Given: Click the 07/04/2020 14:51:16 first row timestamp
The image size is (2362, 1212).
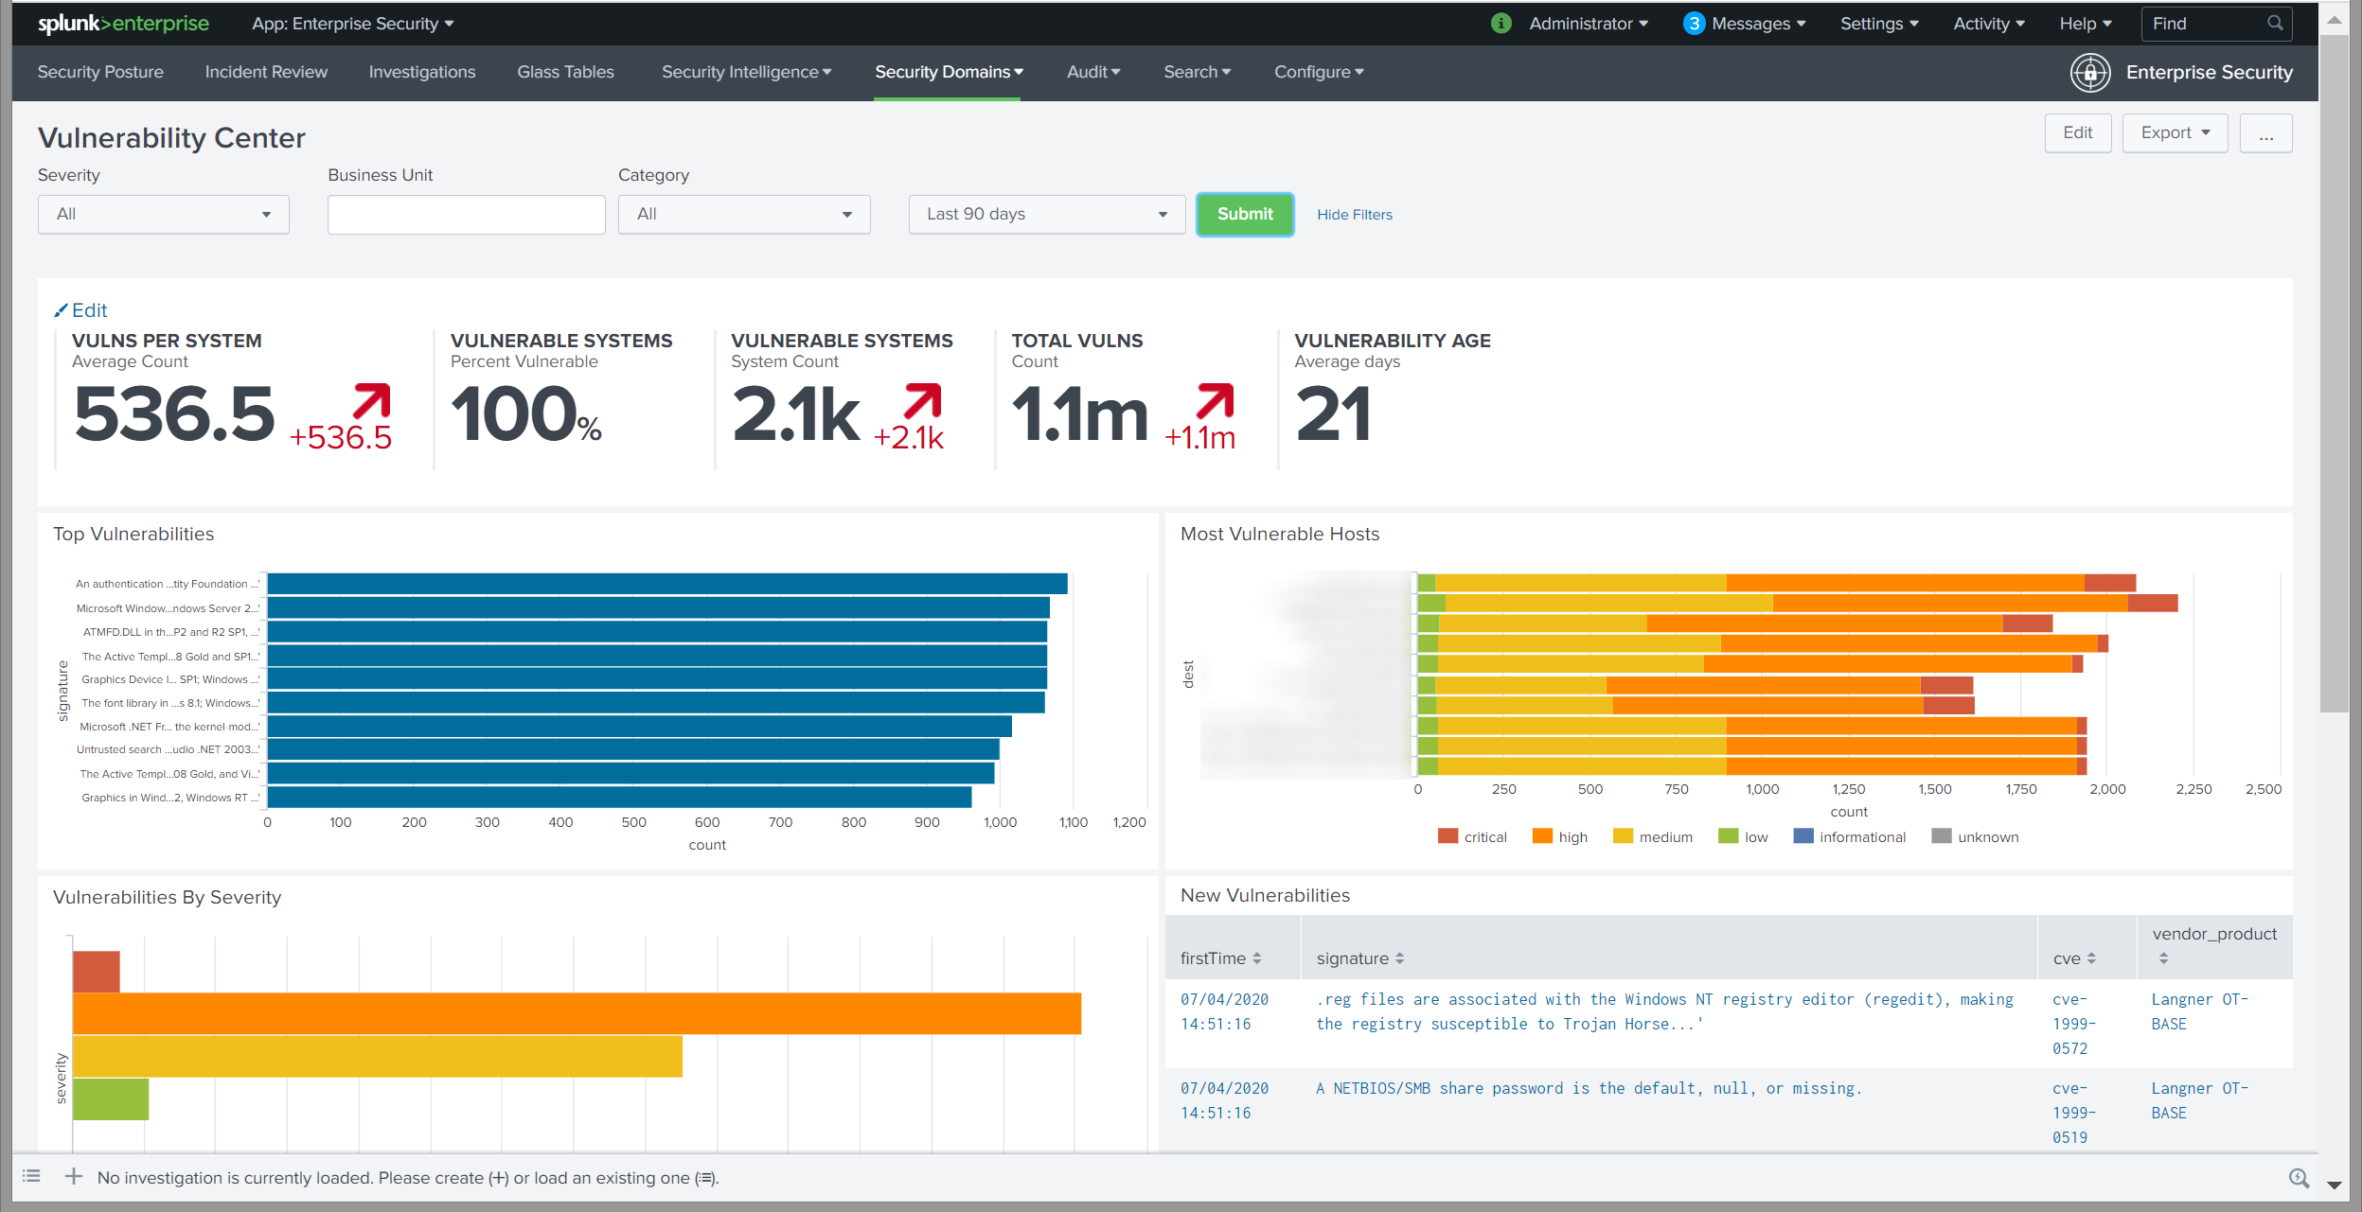Looking at the screenshot, I should pyautogui.click(x=1224, y=1011).
